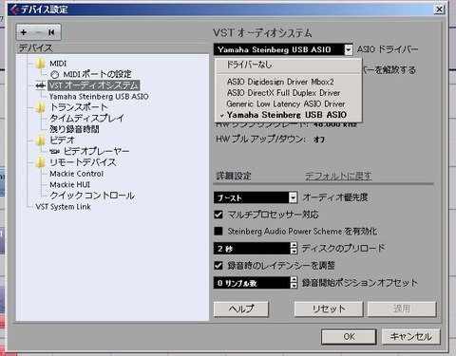456x356 pixels.
Task: Select ASIO Digidesign Driver Mbox2
Action: (x=289, y=82)
